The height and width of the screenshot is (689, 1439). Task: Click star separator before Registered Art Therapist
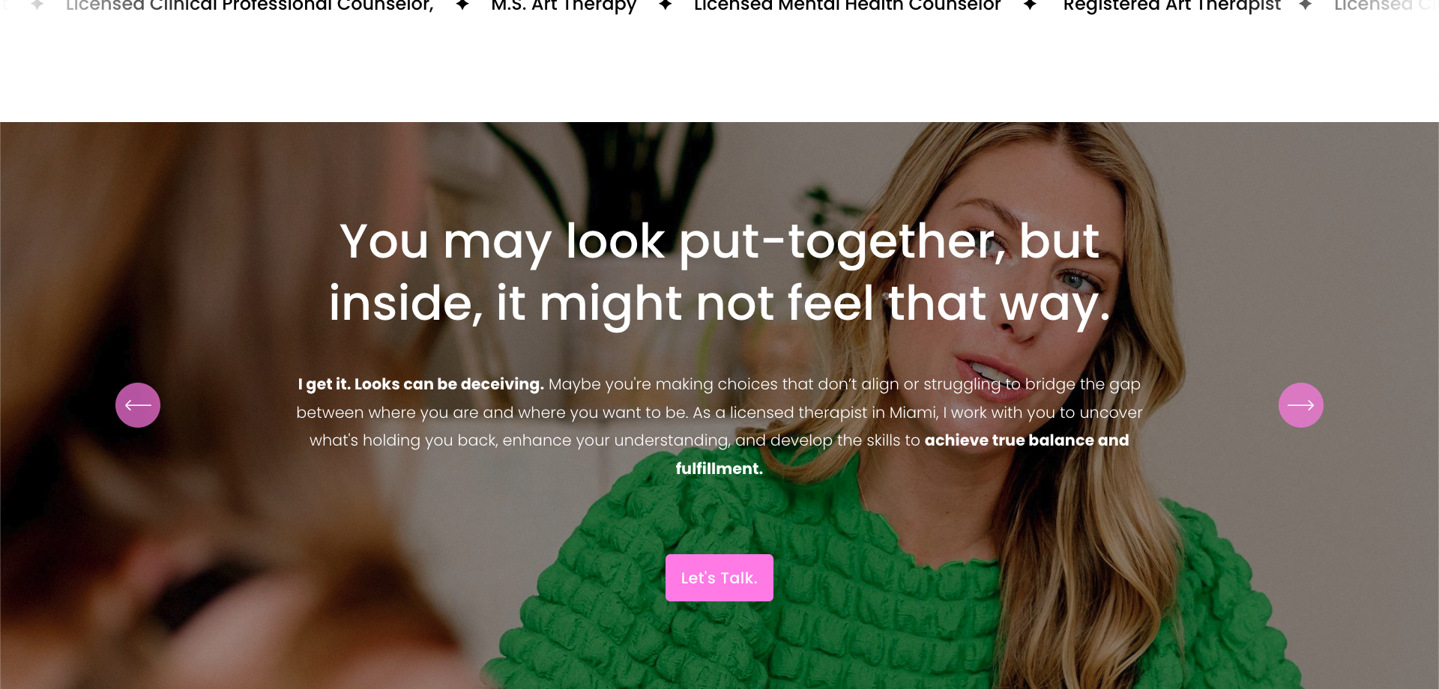pos(1030,5)
